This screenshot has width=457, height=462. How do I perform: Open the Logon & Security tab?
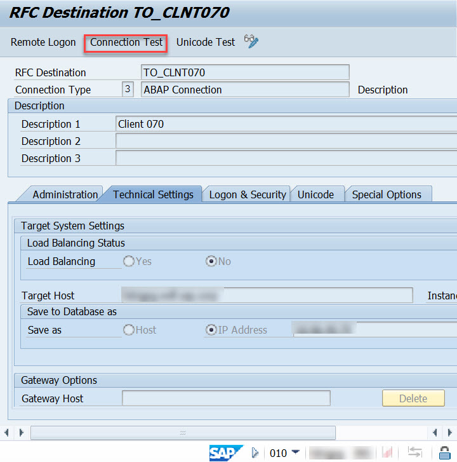click(247, 194)
